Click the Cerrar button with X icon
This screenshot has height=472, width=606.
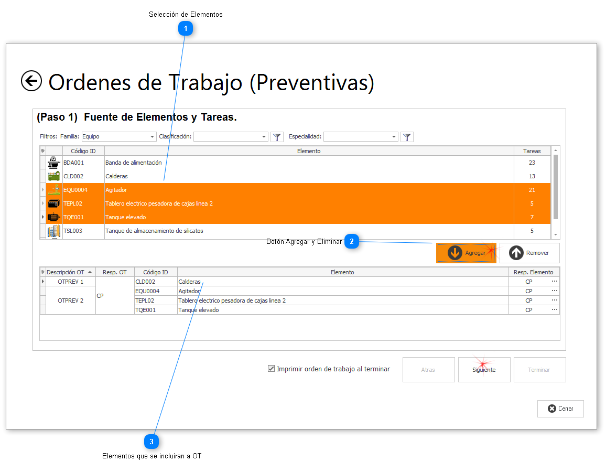point(560,409)
